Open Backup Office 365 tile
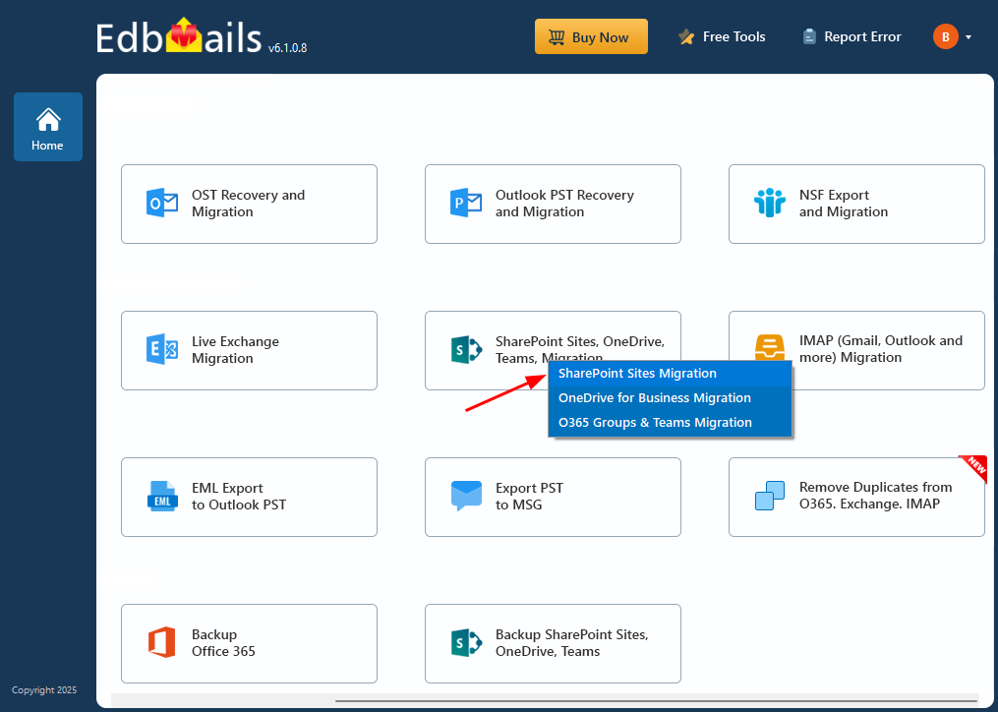The width and height of the screenshot is (998, 712). pos(249,643)
